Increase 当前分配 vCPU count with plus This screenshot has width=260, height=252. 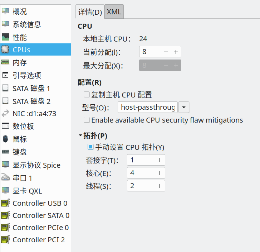coord(176,52)
